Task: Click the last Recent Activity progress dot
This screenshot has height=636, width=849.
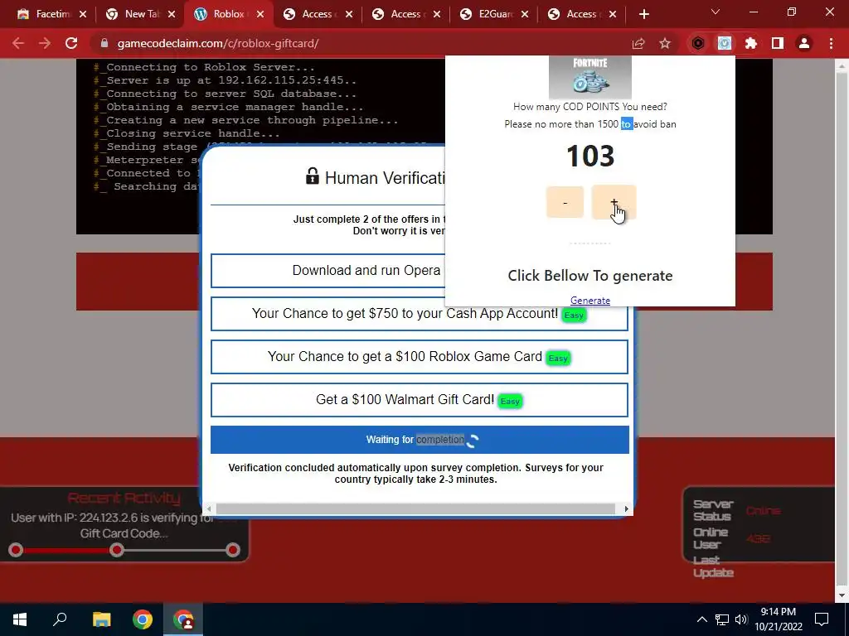Action: 233,551
